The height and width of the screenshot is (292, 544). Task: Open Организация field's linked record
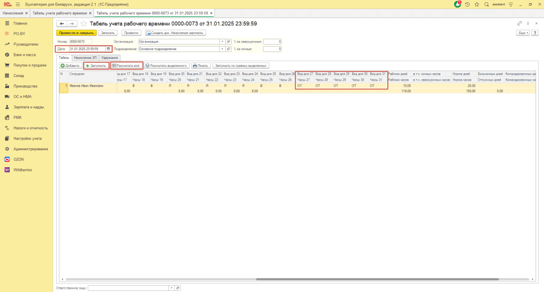tap(228, 41)
